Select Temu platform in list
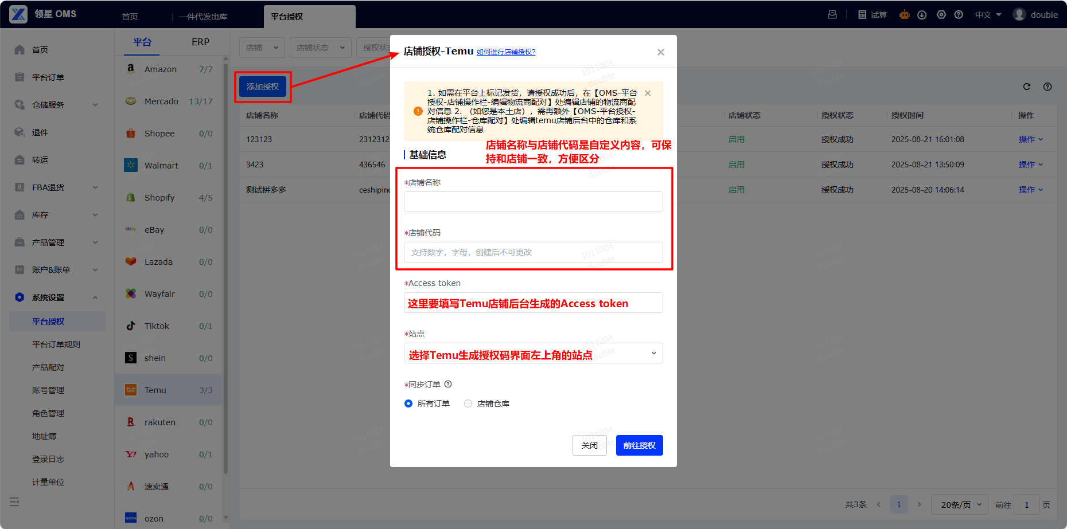1067x529 pixels. click(169, 390)
